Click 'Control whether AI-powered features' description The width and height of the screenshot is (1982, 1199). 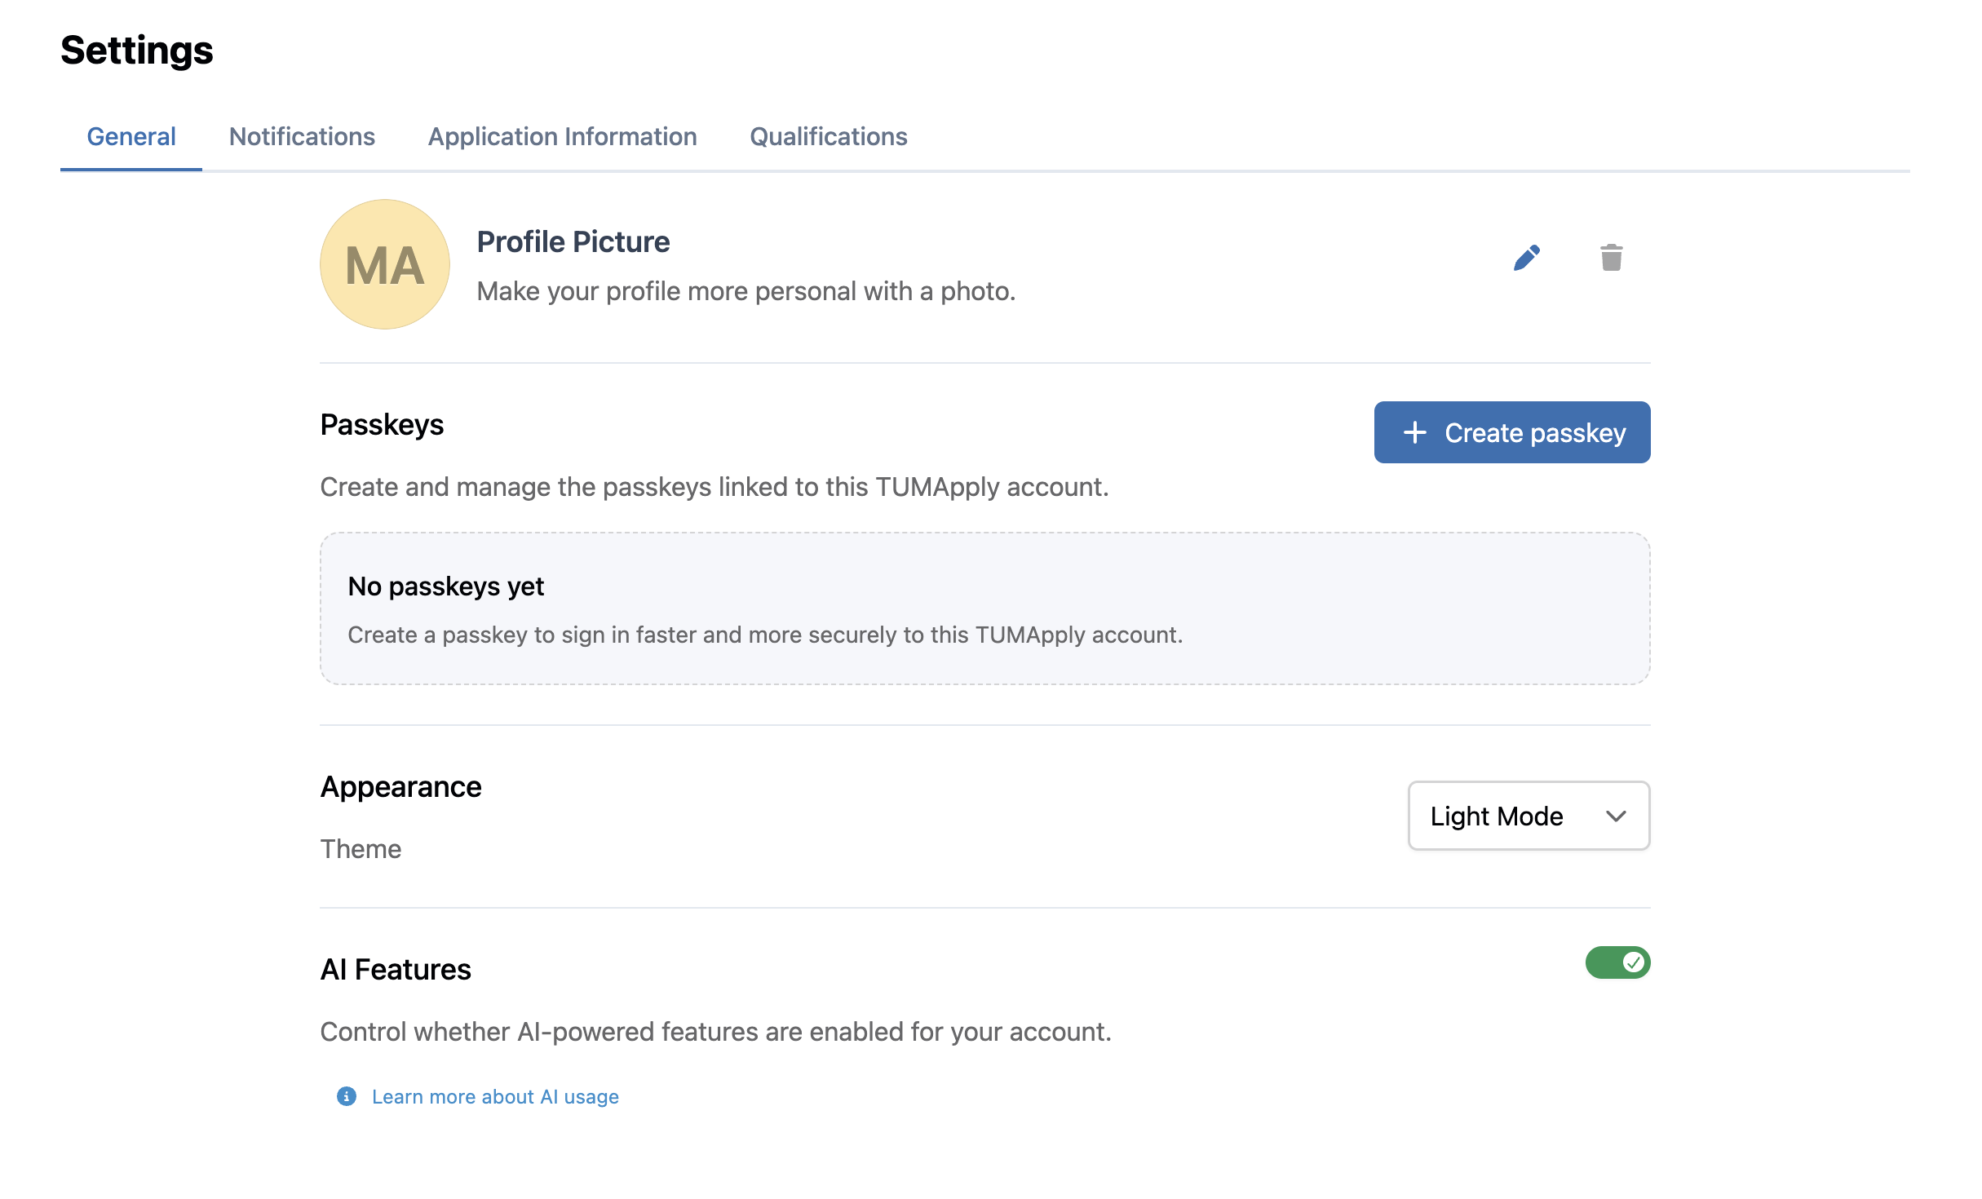pos(715,1032)
